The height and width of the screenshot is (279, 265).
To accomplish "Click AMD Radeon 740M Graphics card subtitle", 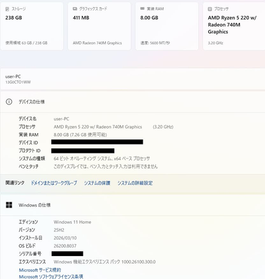I will coord(97,43).
